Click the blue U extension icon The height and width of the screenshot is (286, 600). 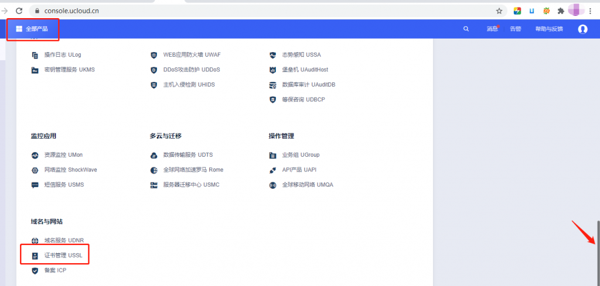532,11
